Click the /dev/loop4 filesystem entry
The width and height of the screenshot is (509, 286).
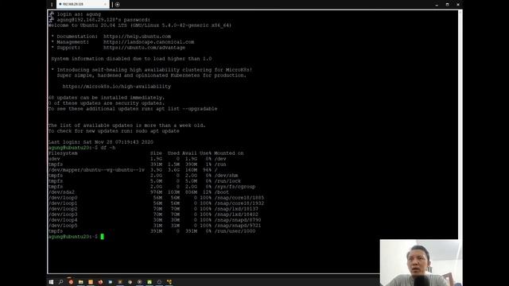pyautogui.click(x=63, y=220)
